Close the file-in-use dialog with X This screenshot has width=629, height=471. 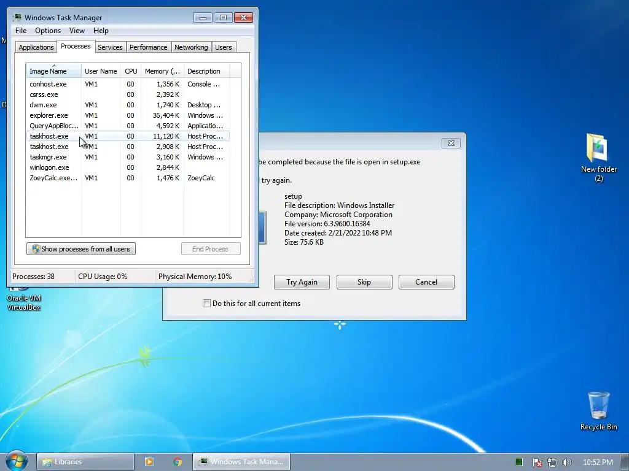click(451, 143)
